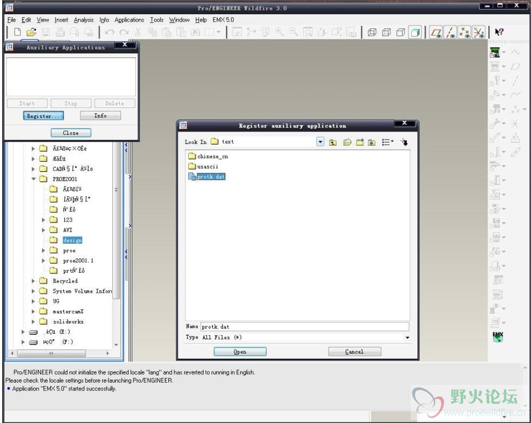Select the (F:) drive in tree
This screenshot has height=423, width=531.
58,342
